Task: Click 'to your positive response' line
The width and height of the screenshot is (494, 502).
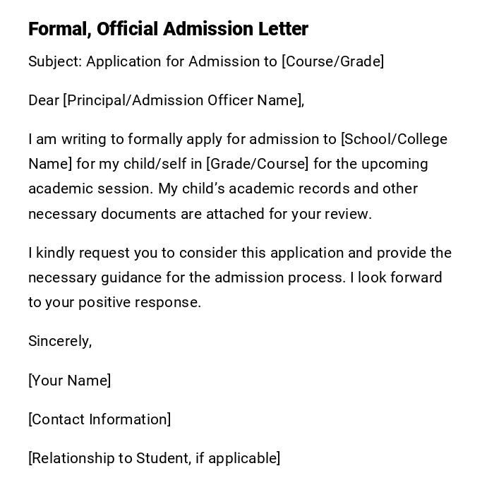Action: (114, 302)
